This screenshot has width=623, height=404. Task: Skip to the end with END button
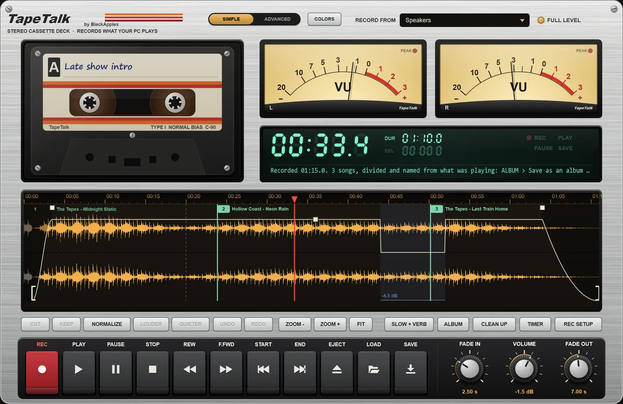[300, 372]
